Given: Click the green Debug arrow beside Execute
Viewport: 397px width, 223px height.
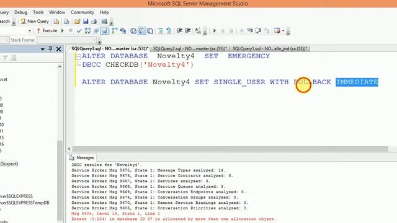Looking at the screenshot, I should click(x=63, y=30).
